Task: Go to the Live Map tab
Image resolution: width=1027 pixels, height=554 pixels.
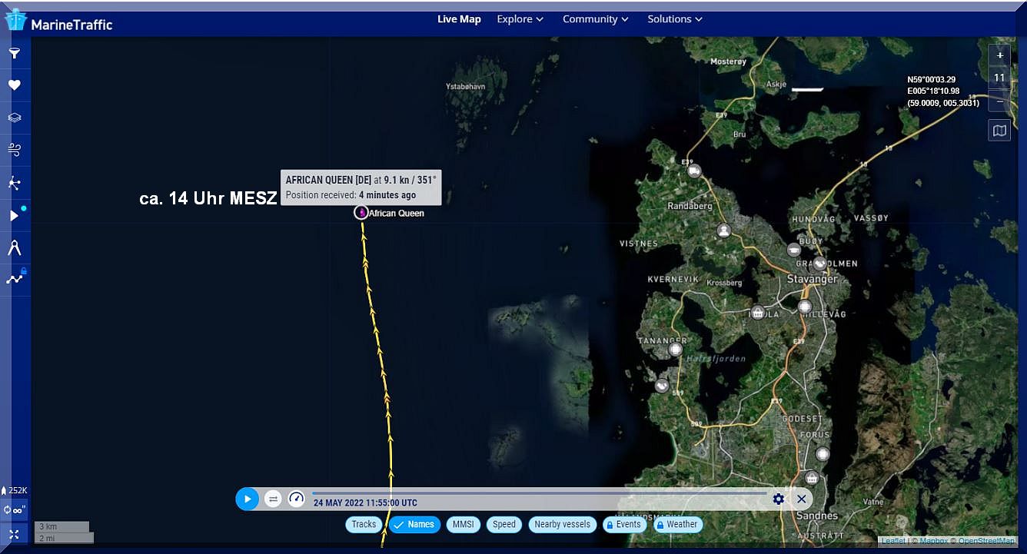Action: 459,19
